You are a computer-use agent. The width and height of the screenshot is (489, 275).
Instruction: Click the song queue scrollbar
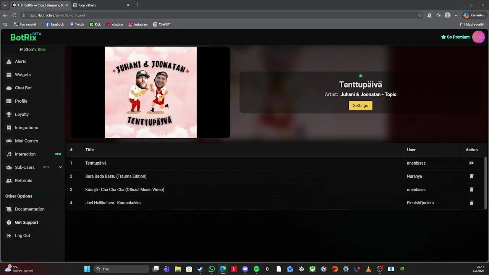pos(486,183)
